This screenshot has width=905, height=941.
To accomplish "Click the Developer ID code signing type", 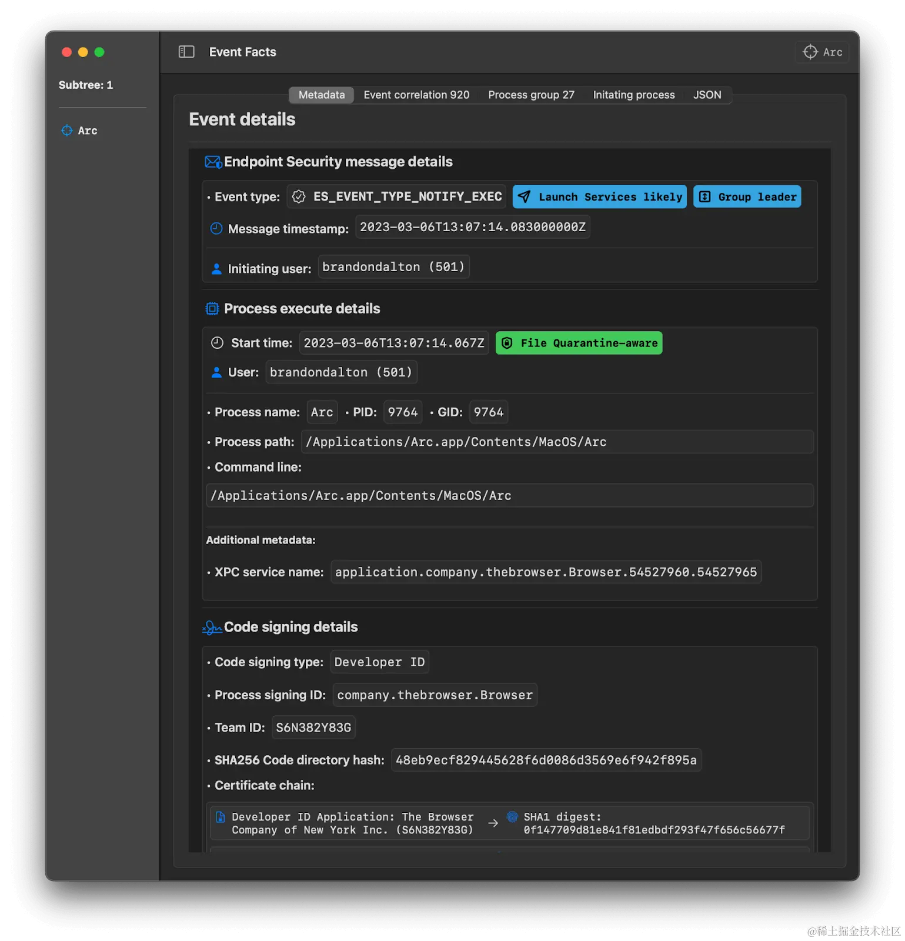I will [x=380, y=662].
